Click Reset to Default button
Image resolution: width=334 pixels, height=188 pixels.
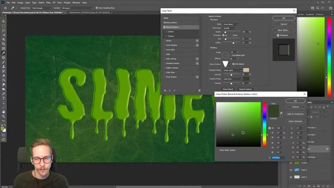tap(245, 89)
